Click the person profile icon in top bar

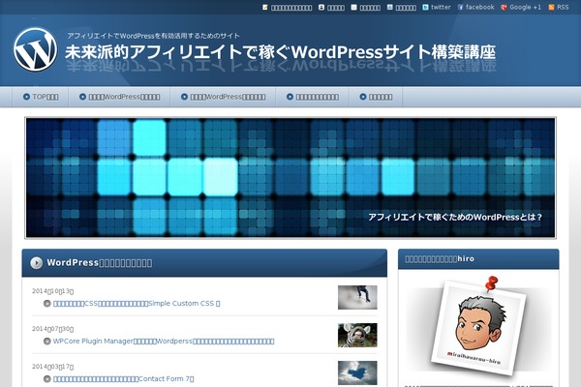(x=321, y=8)
